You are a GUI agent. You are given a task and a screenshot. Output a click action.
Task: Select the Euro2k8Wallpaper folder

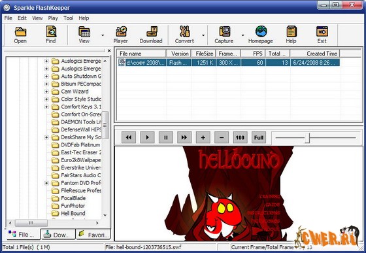tap(81, 160)
